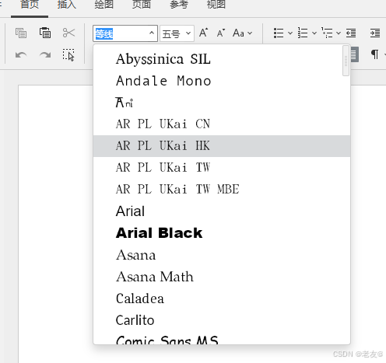Select the AR PL UKai CN font
386x363 pixels.
click(222, 124)
